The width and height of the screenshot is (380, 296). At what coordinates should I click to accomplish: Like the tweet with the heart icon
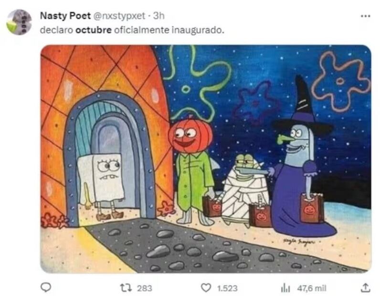(x=206, y=288)
